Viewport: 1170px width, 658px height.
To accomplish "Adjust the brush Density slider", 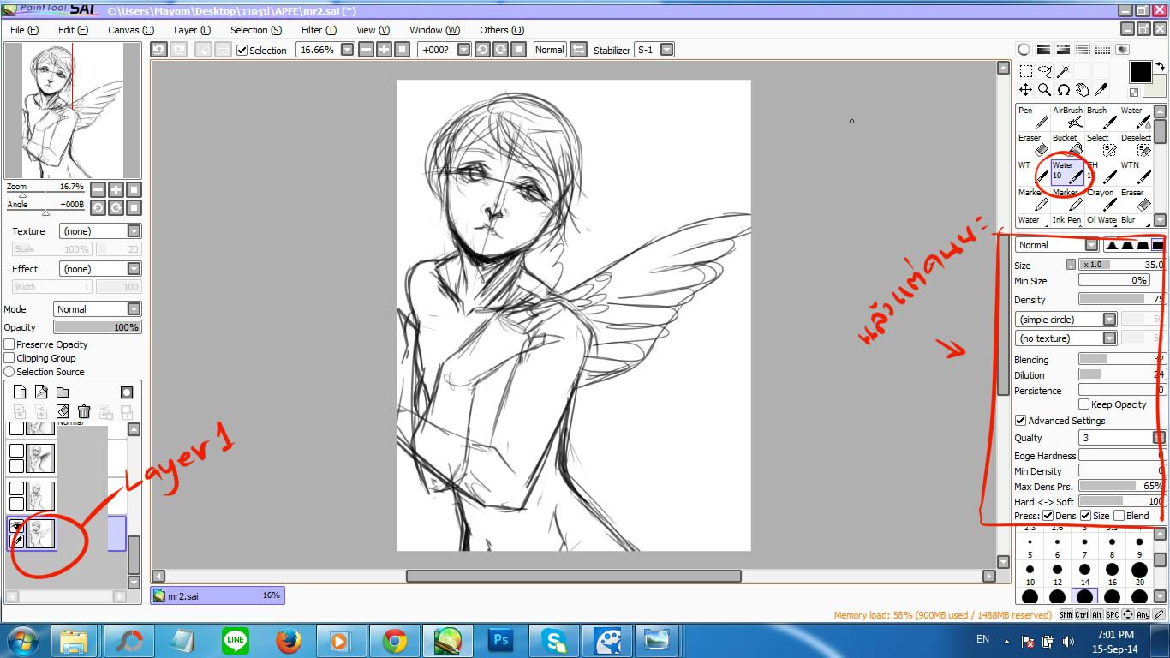I will (1121, 300).
